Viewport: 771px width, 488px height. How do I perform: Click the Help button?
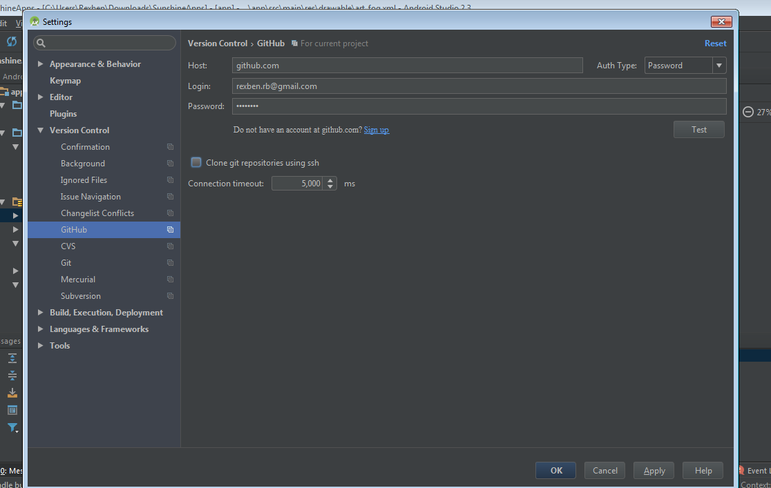coord(703,470)
